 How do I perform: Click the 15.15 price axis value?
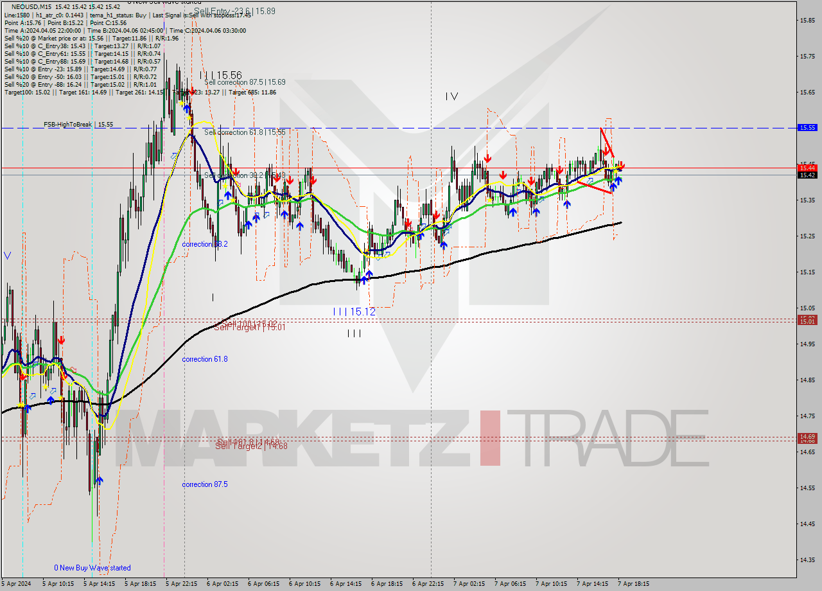coord(807,272)
